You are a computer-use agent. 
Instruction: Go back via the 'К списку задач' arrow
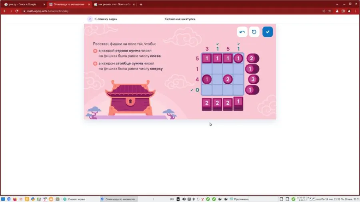point(90,19)
